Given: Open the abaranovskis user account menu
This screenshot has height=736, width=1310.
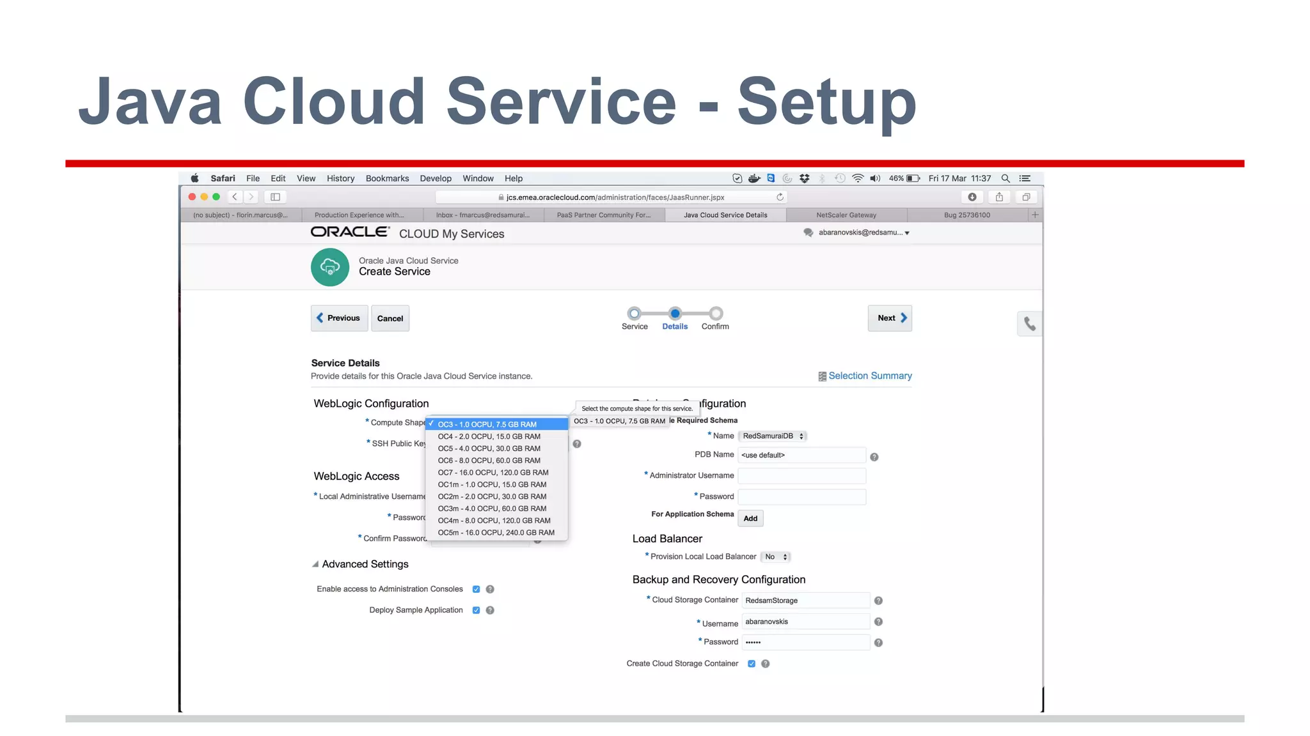Looking at the screenshot, I should [864, 233].
